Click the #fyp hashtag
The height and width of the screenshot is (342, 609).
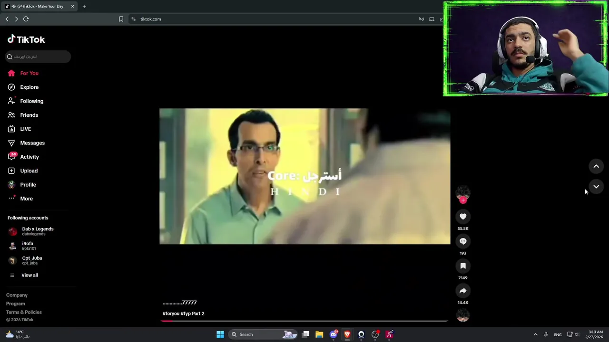[x=186, y=313]
